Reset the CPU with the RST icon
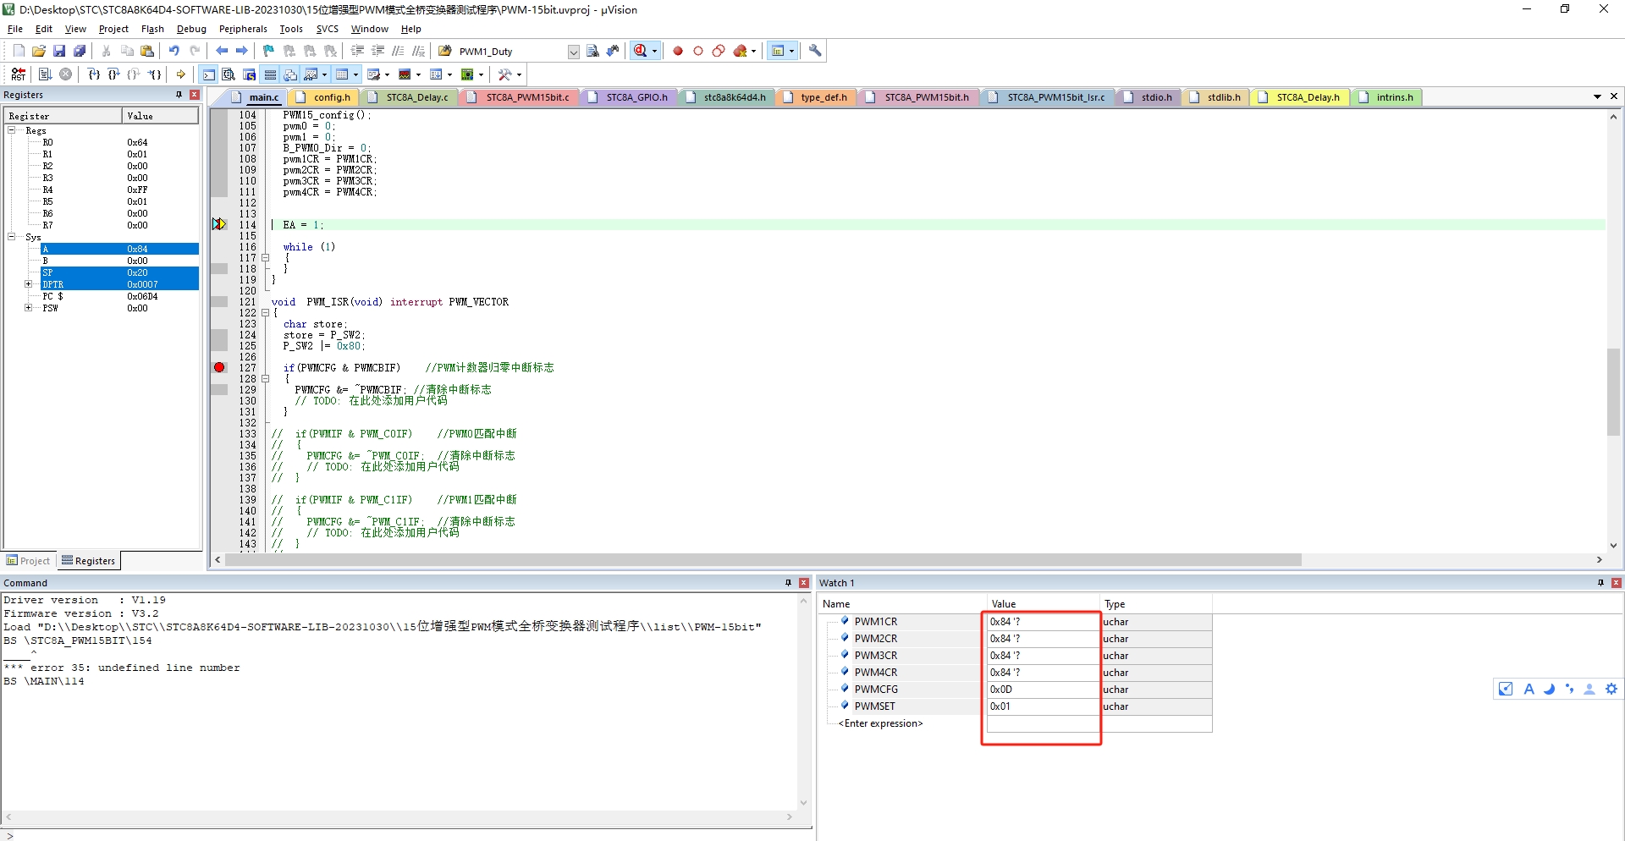The height and width of the screenshot is (841, 1625). 19,74
